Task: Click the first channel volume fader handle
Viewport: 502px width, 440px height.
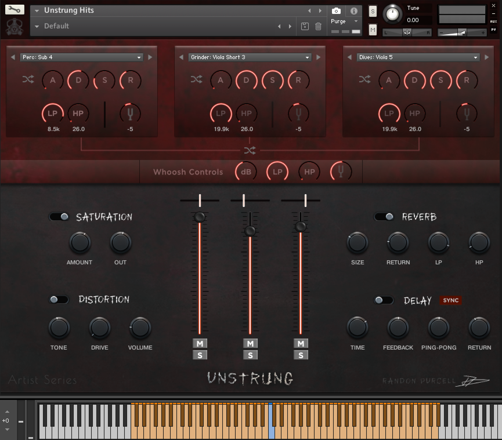Action: click(200, 217)
